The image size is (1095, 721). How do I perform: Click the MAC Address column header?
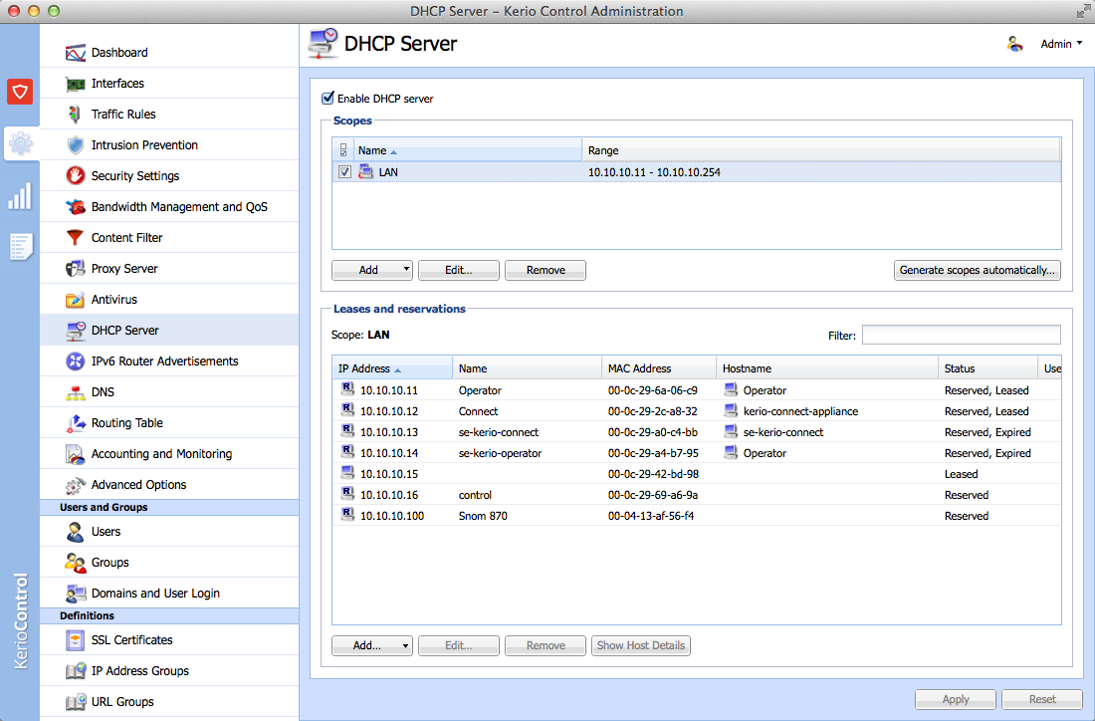659,368
